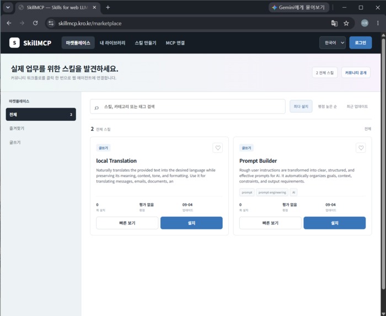Close the SkillMCP browser tab
Viewport: 386px width, 316px height.
tap(94, 7)
